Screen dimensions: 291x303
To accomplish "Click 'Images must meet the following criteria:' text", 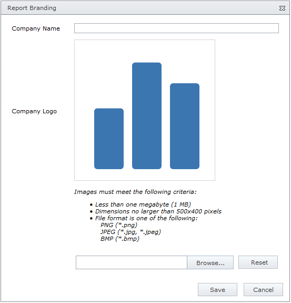I will coord(135,192).
